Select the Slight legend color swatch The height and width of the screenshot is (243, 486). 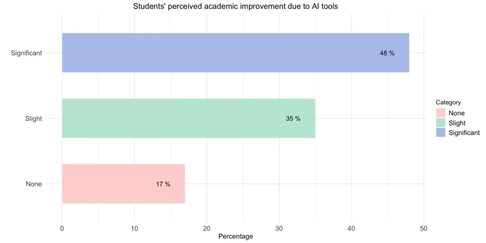coord(440,123)
